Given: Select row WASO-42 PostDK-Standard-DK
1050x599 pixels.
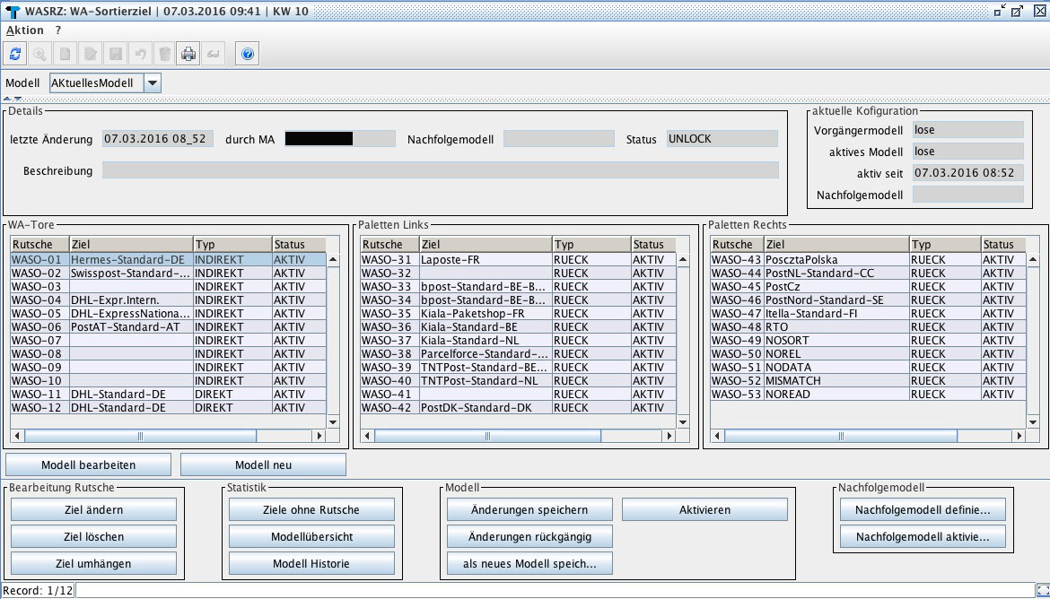Looking at the screenshot, I should pyautogui.click(x=519, y=408).
